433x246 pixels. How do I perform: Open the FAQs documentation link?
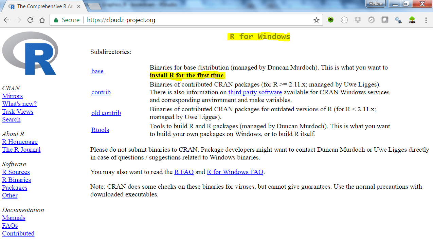(x=10, y=226)
